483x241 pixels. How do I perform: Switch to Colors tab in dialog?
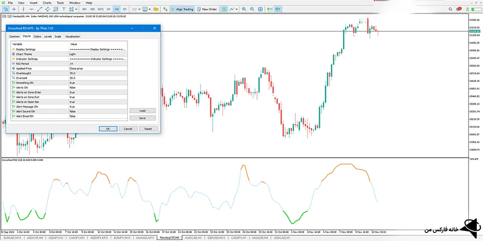[37, 37]
